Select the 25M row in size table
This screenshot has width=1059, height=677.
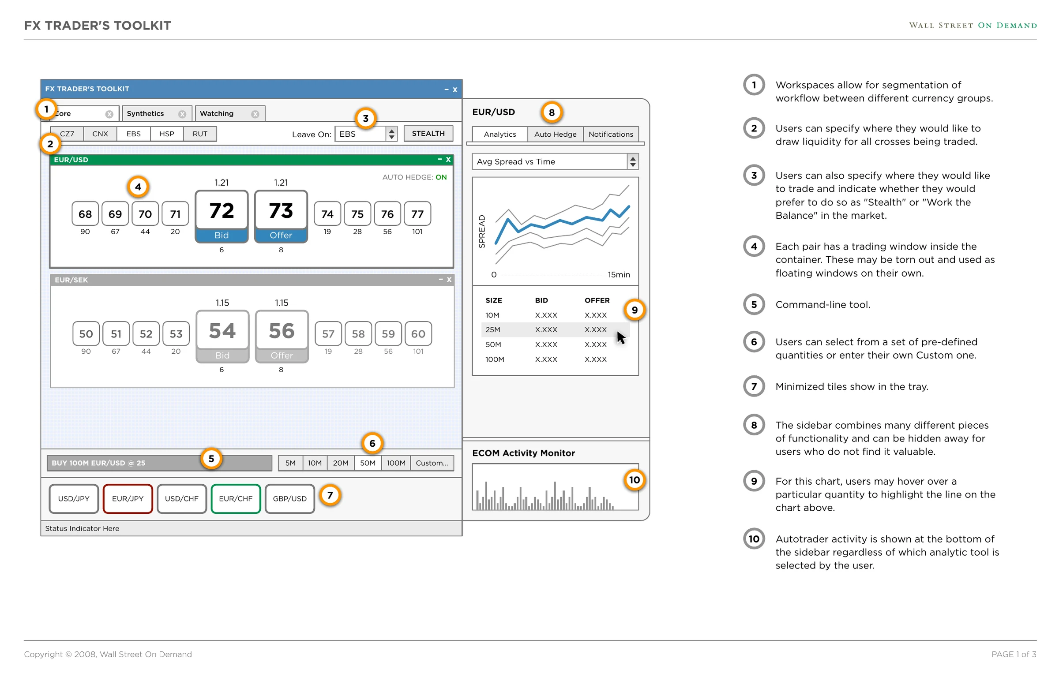556,330
